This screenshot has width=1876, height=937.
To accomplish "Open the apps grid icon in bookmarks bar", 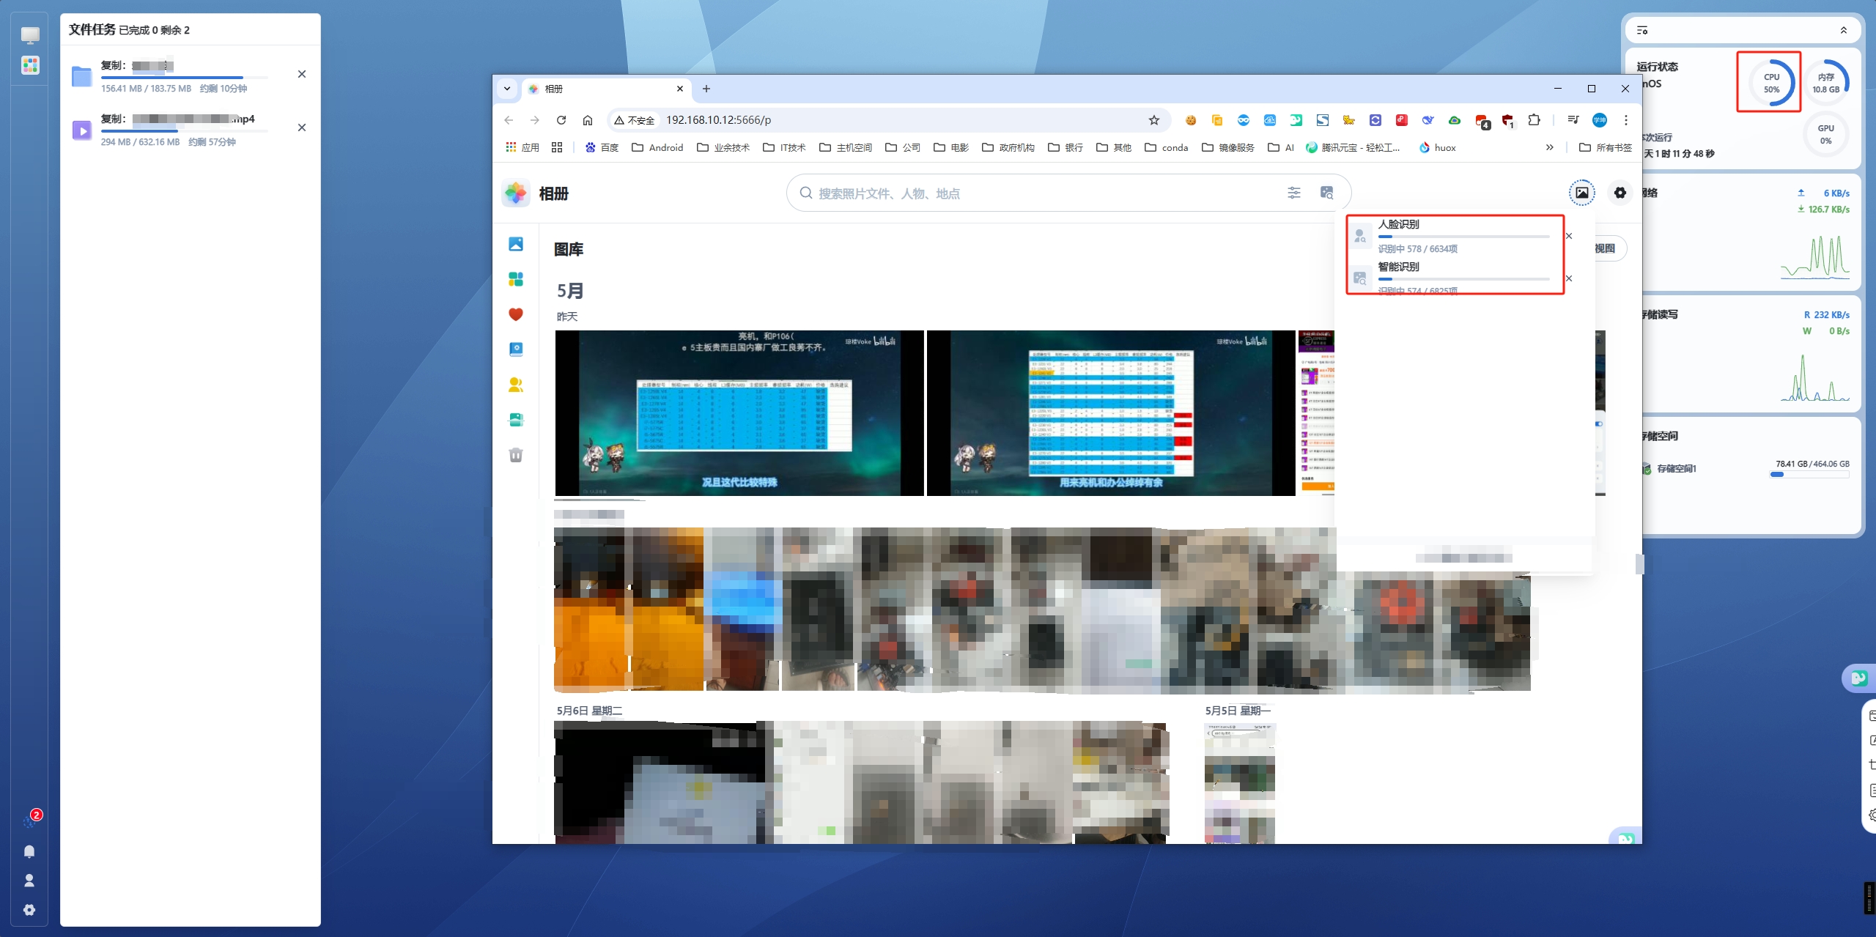I will [x=557, y=147].
